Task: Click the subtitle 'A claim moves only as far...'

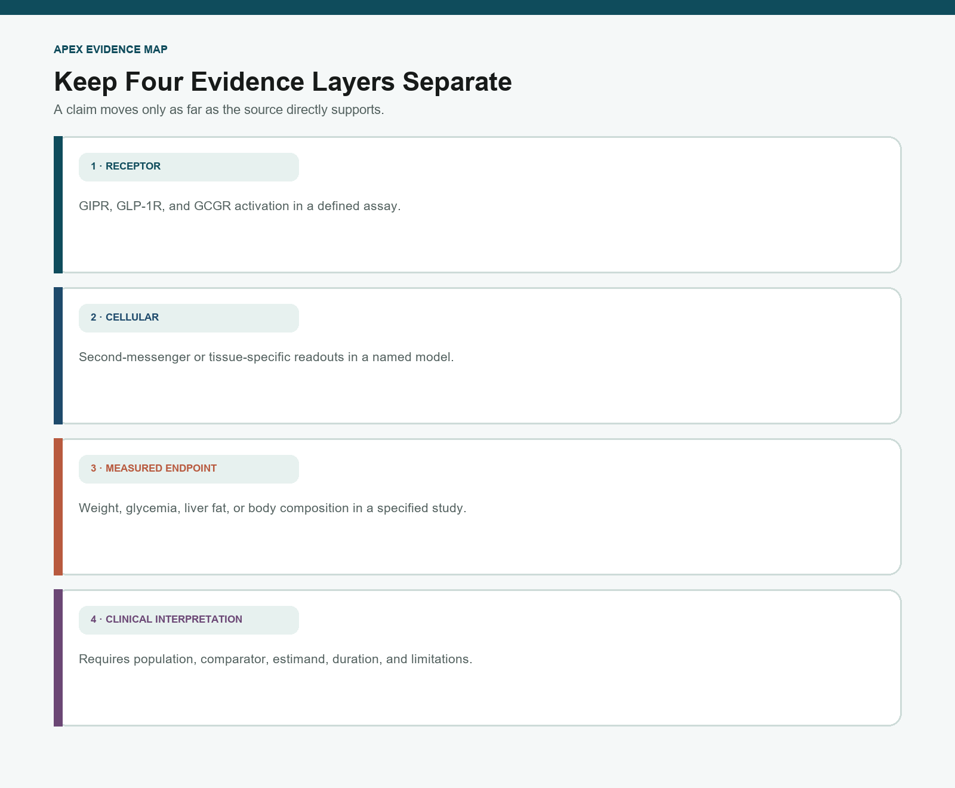Action: [x=219, y=110]
